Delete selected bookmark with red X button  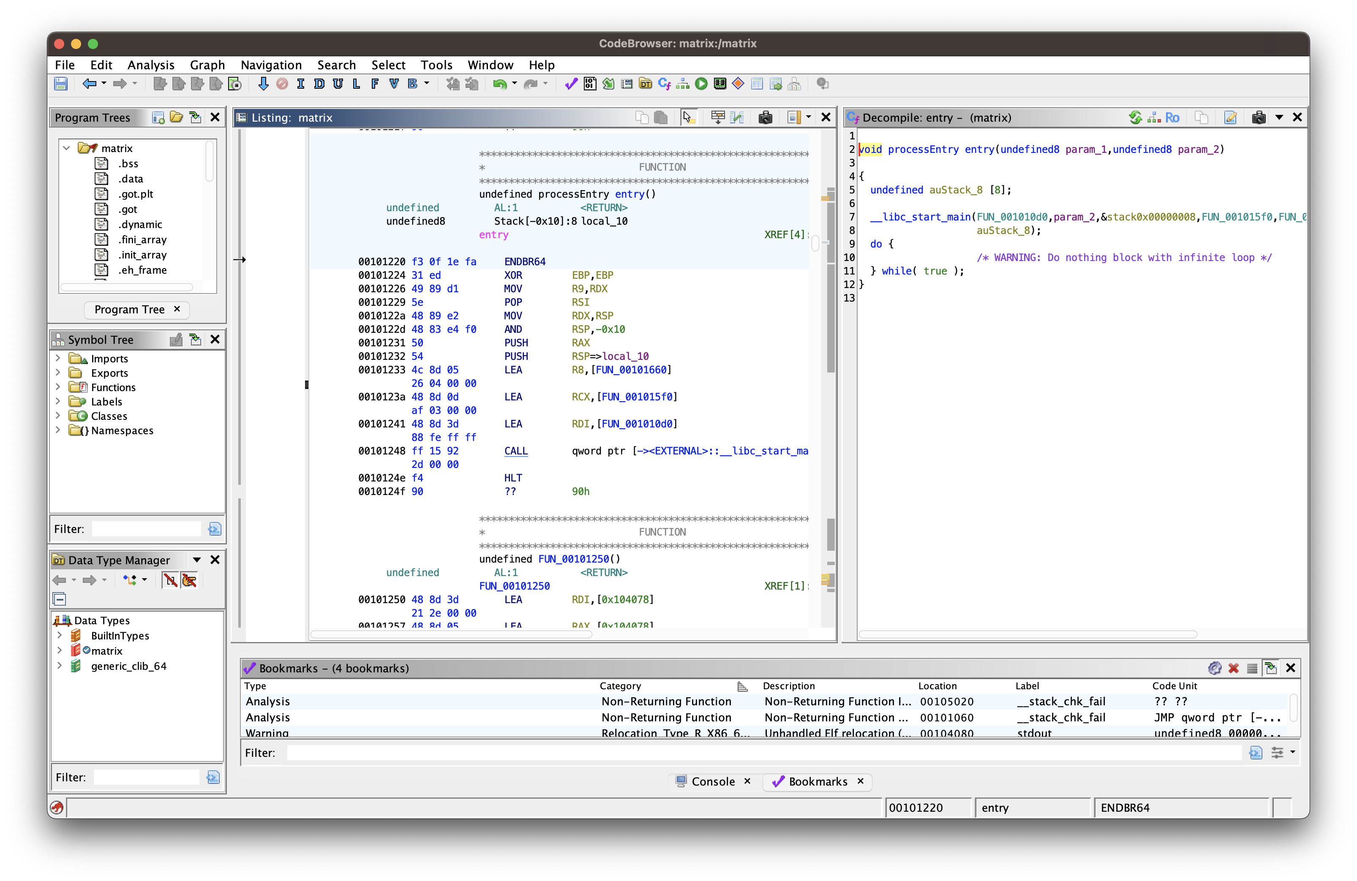coord(1233,668)
